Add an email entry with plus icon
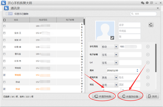Screen dimensions: 163x107 click(x=148, y=55)
